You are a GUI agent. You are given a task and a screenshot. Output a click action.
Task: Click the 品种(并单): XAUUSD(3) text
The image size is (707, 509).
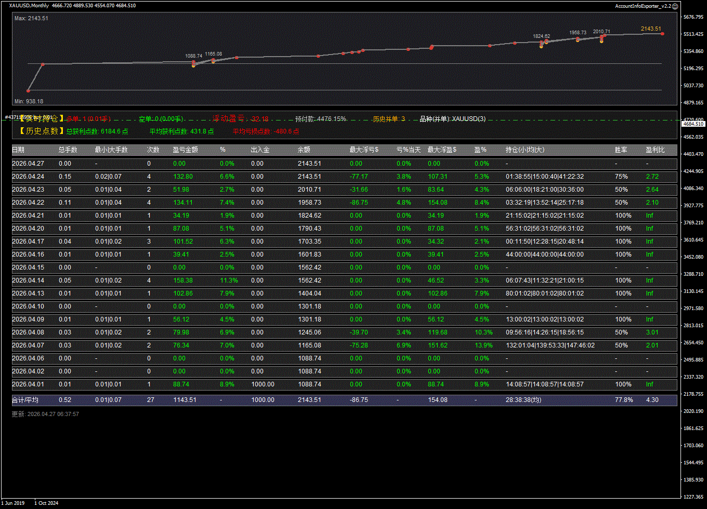452,119
